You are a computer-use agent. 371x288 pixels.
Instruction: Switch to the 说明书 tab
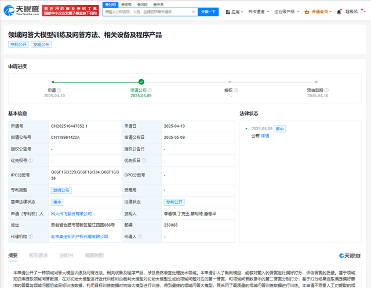(66, 256)
